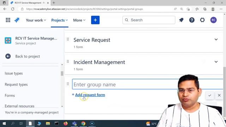Open Windows taskbar search

click(x=13, y=123)
